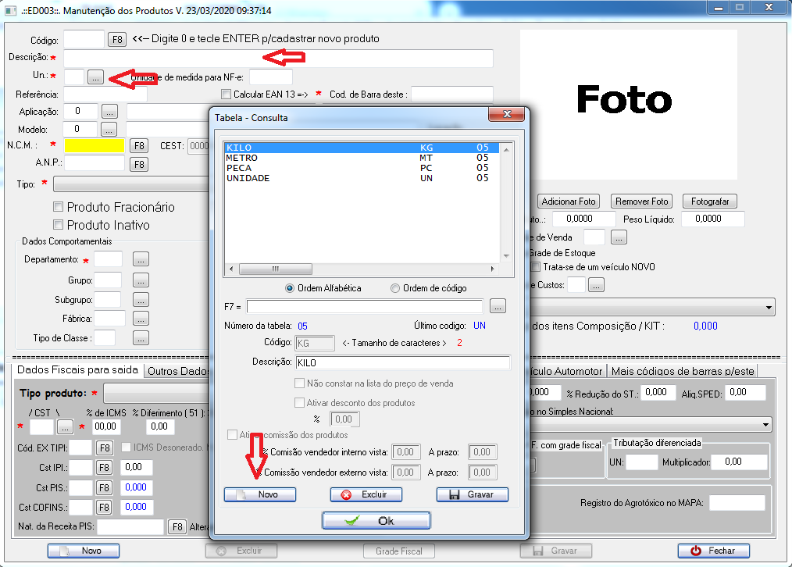792x567 pixels.
Task: Open dropdown above itens Composição / KIT
Action: (769, 307)
